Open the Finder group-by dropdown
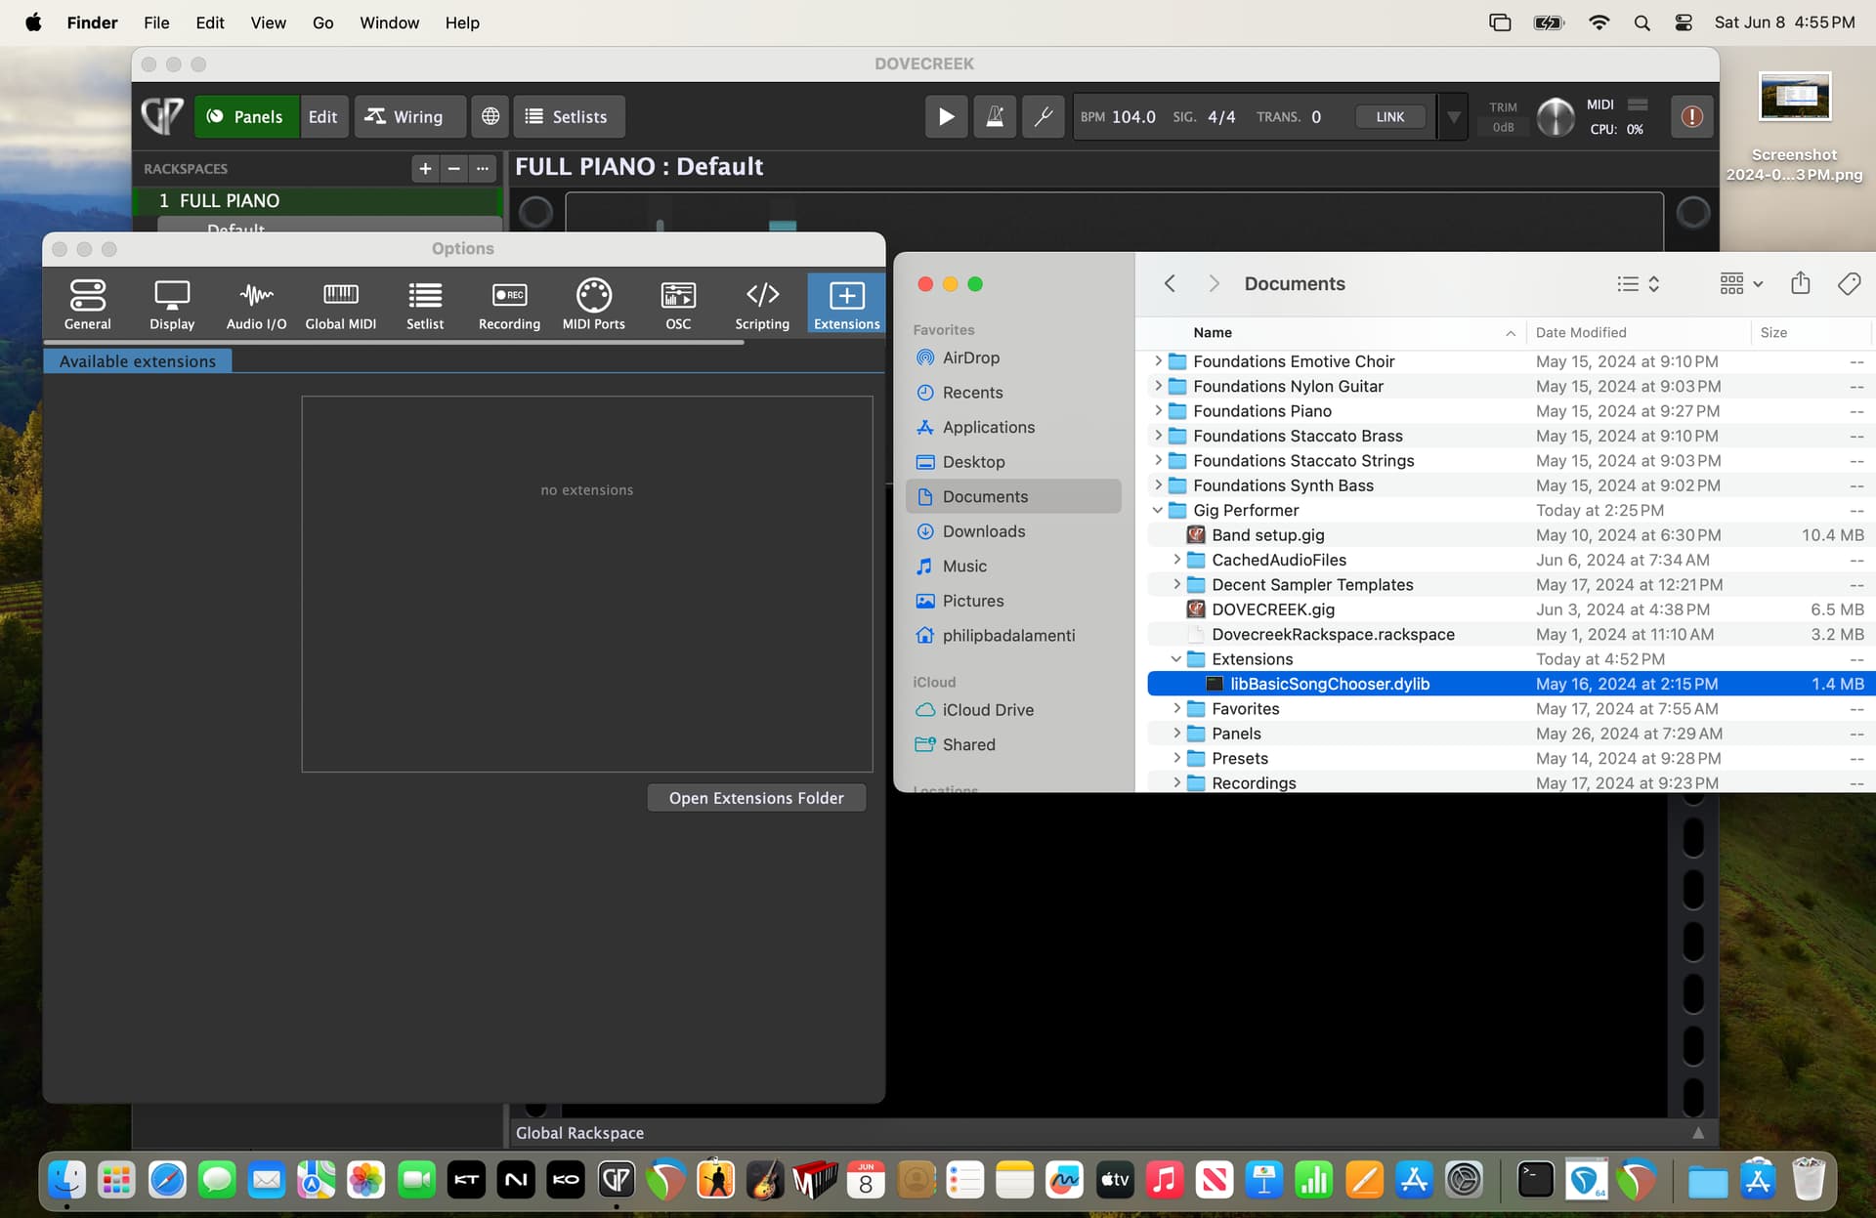 [1740, 284]
